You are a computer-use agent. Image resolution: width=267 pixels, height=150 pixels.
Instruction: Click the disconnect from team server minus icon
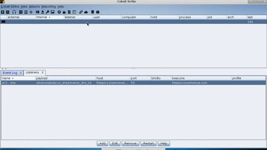coord(8,12)
